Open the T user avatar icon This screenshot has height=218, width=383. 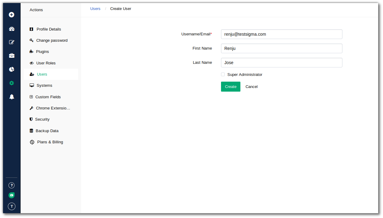tap(12, 207)
